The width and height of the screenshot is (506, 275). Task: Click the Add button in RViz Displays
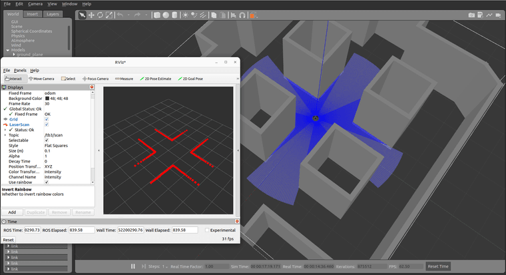click(12, 212)
